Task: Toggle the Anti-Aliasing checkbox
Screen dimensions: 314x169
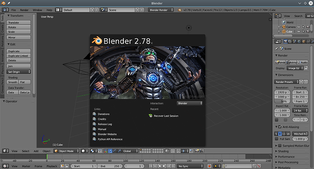Action: (280, 127)
